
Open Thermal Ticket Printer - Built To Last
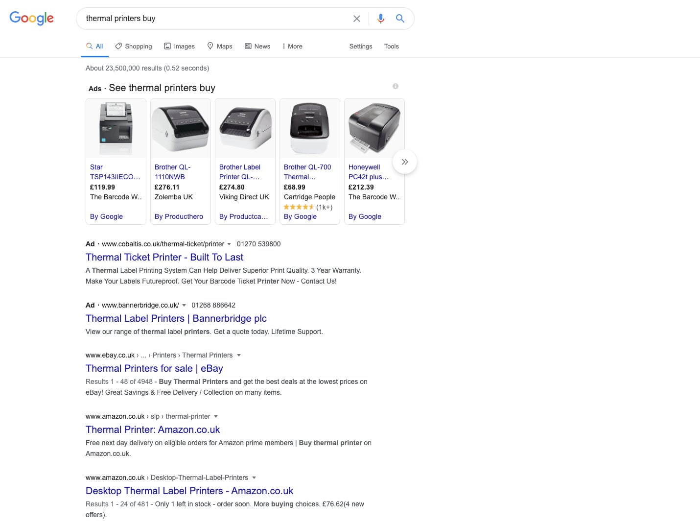pos(164,257)
